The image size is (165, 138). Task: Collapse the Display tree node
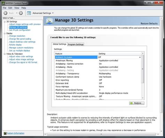click(x=5, y=34)
